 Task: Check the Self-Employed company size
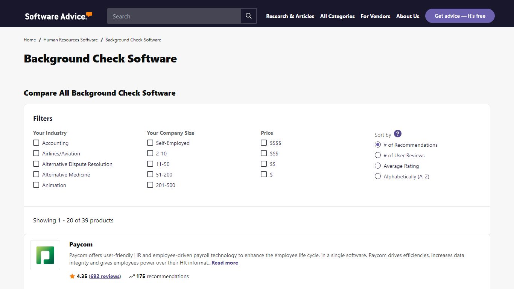tap(150, 143)
